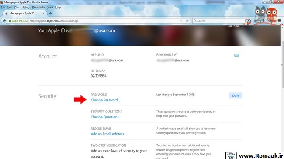This screenshot has height=159, width=284.
Task: Close the Manage your Apple ID tab
Action: 44,14
